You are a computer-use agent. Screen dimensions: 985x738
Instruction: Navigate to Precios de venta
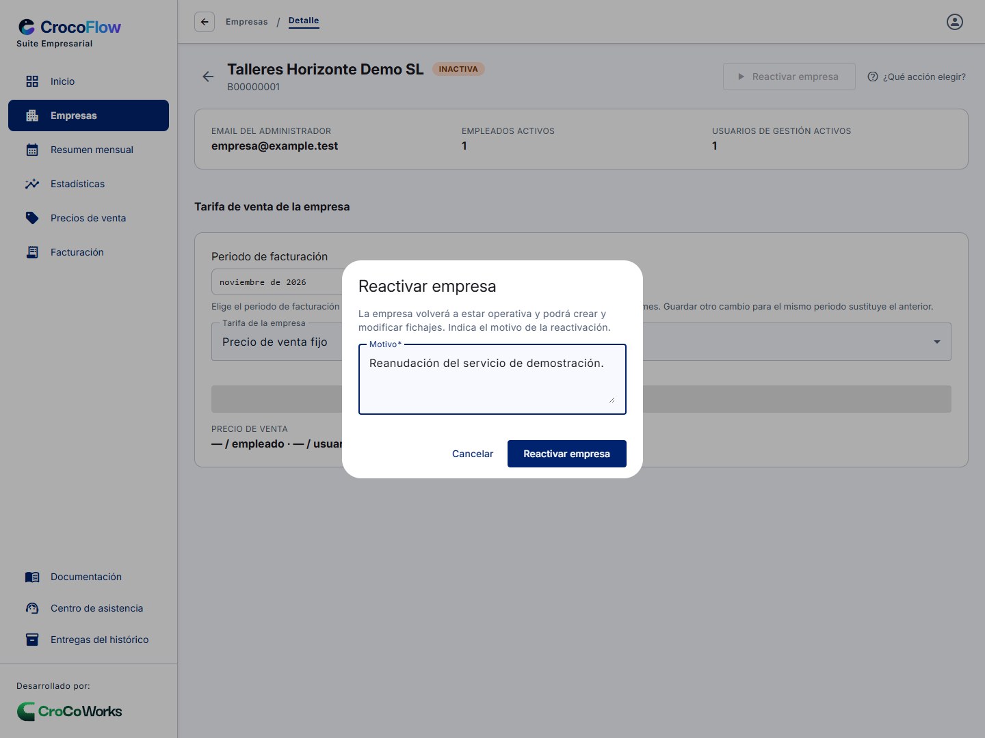[x=88, y=218]
